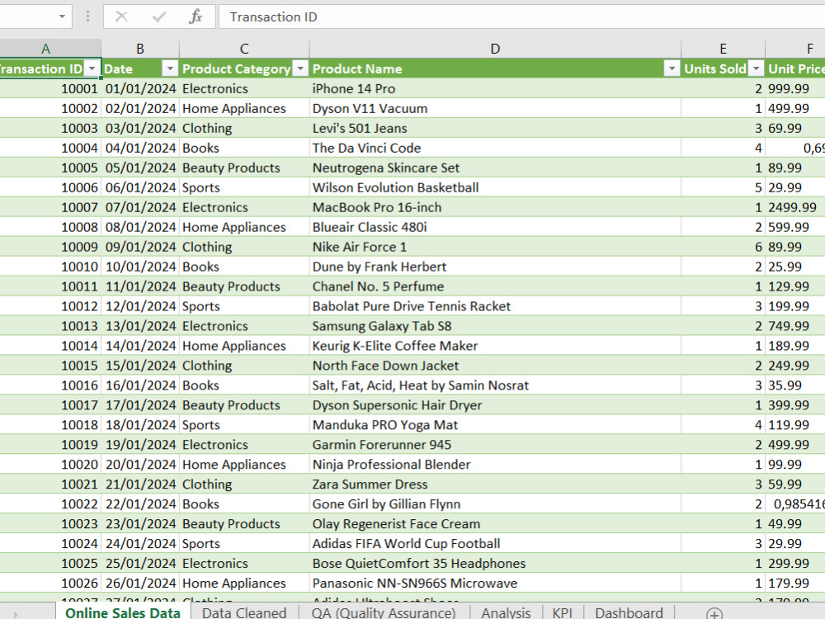Click MacBook Pro 16-inch cell
The image size is (825, 619).
(495, 207)
